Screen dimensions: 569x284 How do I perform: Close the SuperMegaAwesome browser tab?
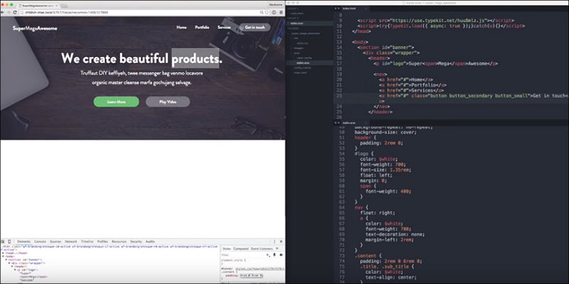tap(57, 6)
